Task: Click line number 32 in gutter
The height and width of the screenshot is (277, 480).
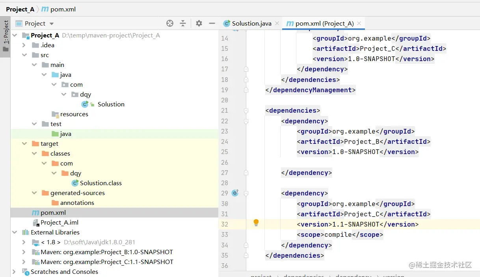Action: tap(225, 224)
